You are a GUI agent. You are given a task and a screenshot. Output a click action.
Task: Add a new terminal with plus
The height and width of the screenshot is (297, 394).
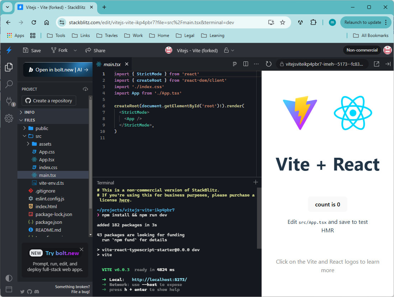(256, 182)
